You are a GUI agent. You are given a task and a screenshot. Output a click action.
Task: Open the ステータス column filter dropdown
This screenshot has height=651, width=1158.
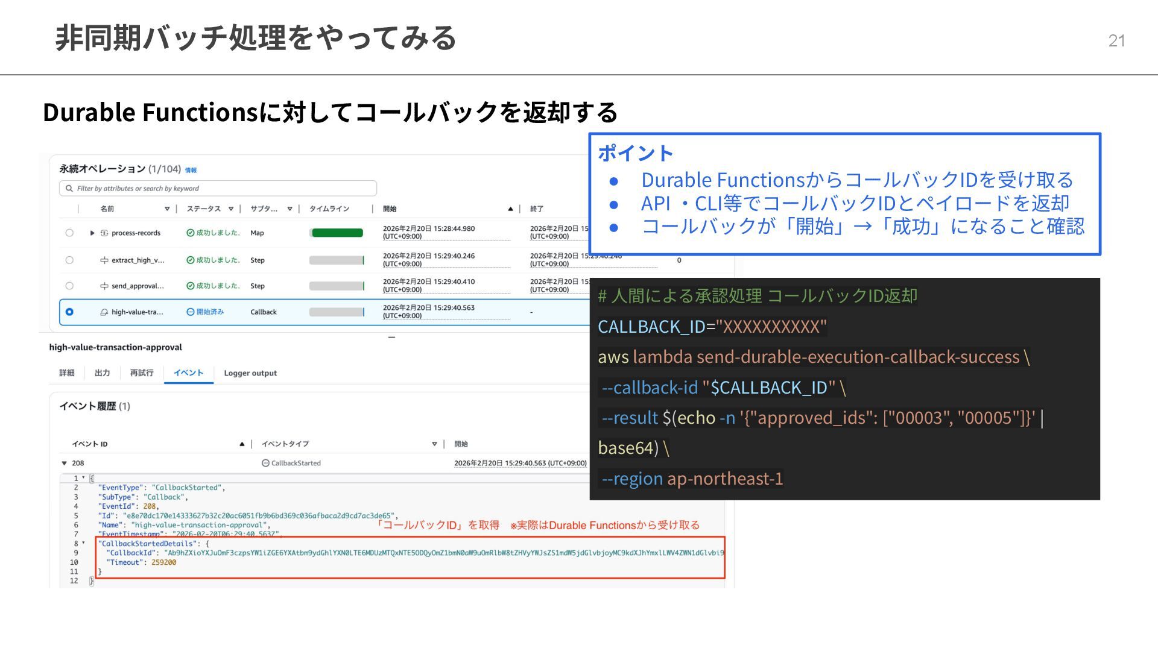231,209
